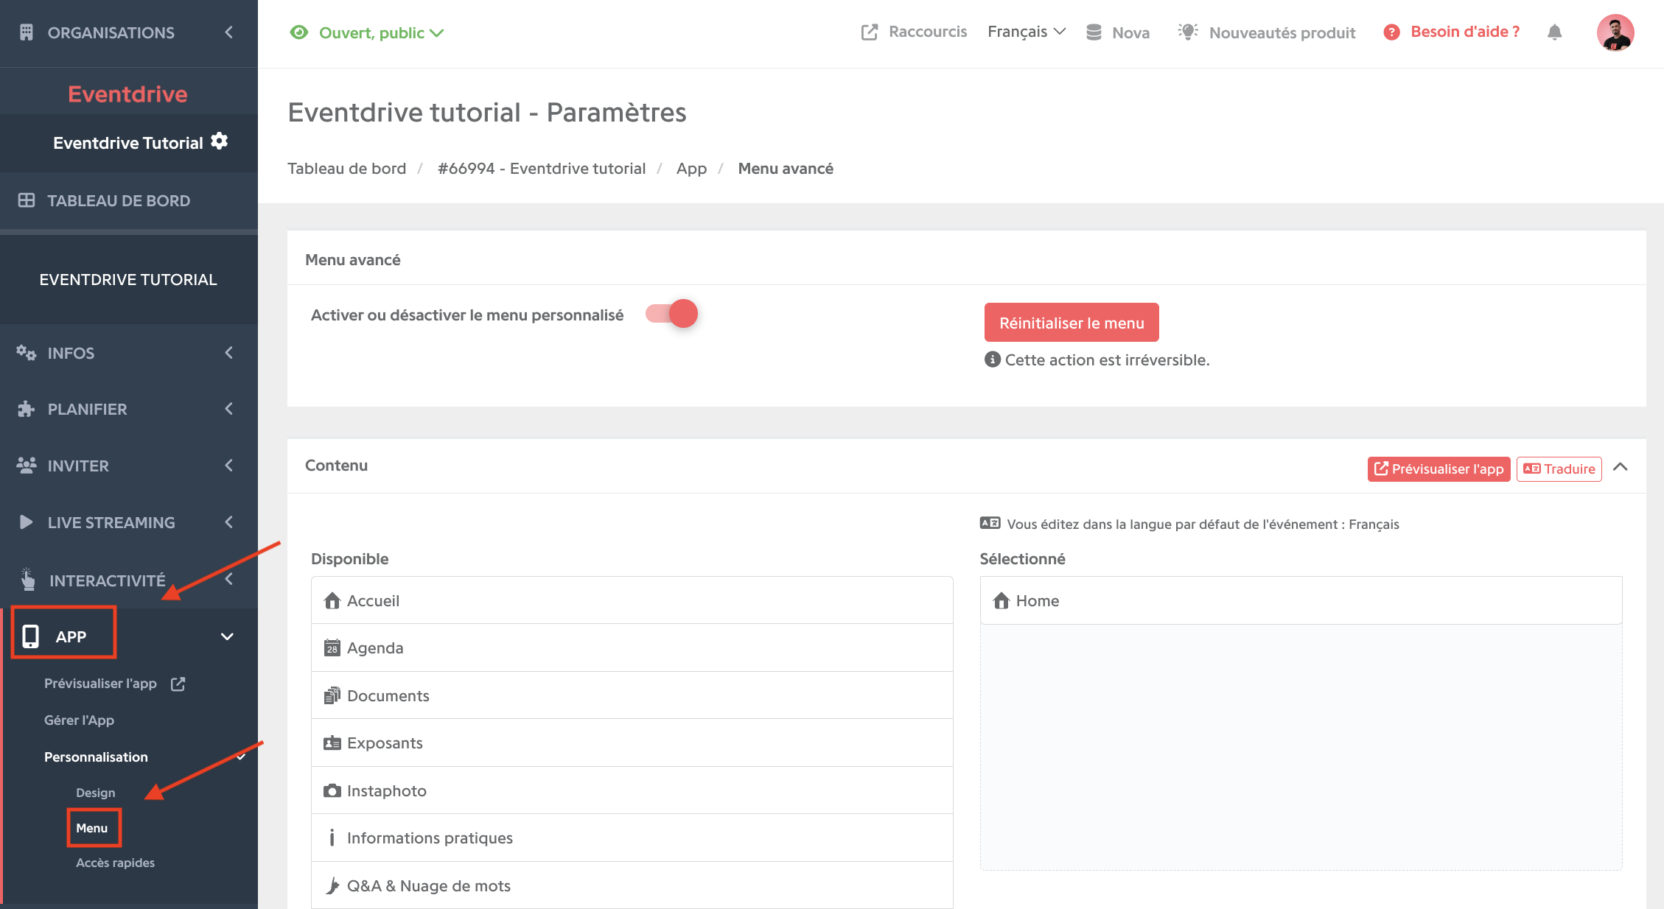Click the Documents files icon
This screenshot has width=1664, height=909.
(332, 695)
